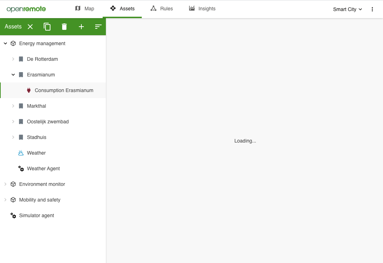The image size is (383, 263).
Task: Collapse the Energy management group
Action: (5, 43)
